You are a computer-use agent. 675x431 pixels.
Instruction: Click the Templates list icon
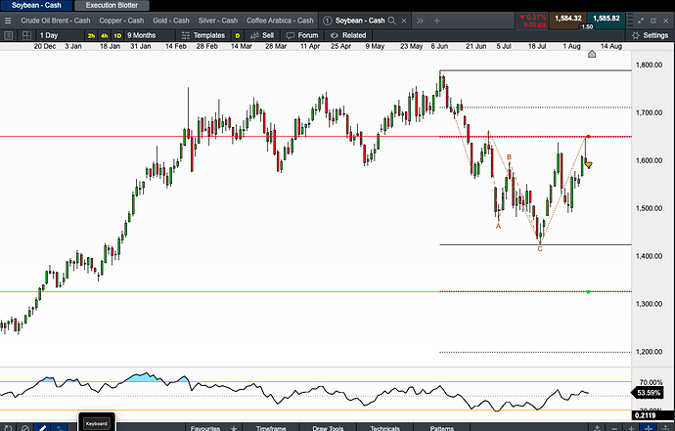click(x=187, y=35)
